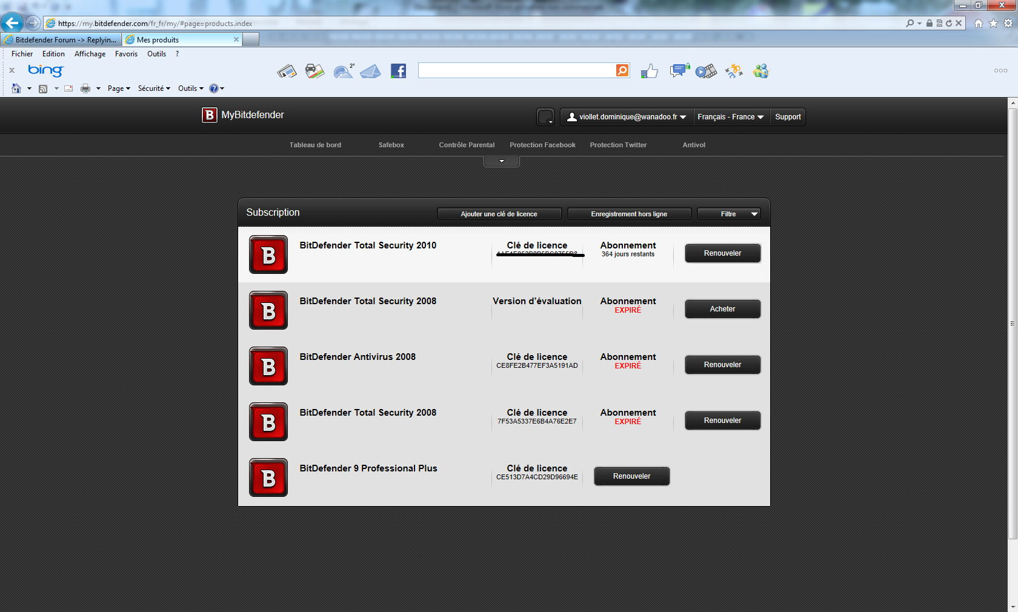This screenshot has width=1018, height=612.
Task: Open Favorites star icon at top right
Action: click(993, 23)
